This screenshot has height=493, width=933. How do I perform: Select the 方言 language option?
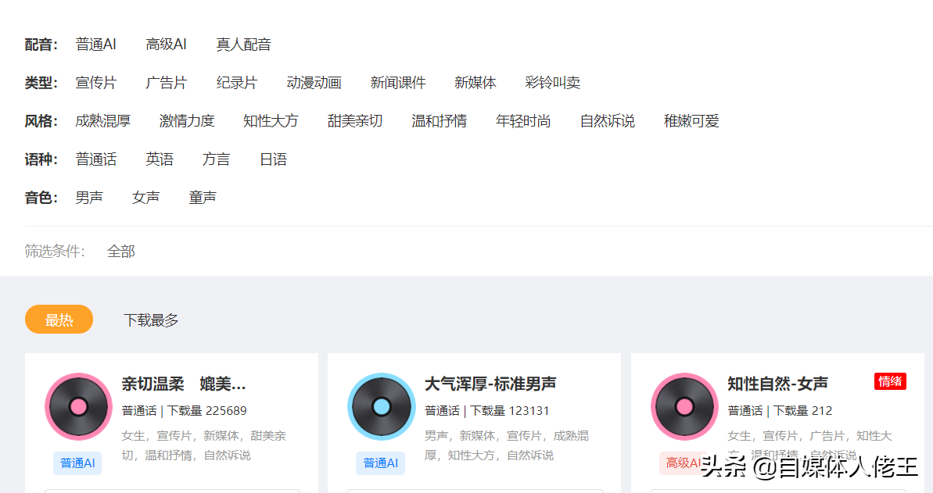216,159
